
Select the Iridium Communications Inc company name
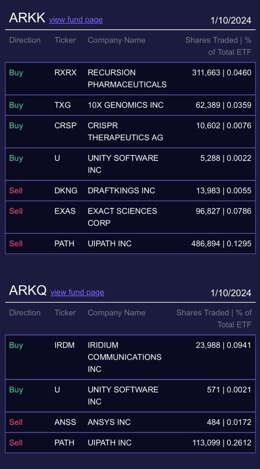[124, 357]
